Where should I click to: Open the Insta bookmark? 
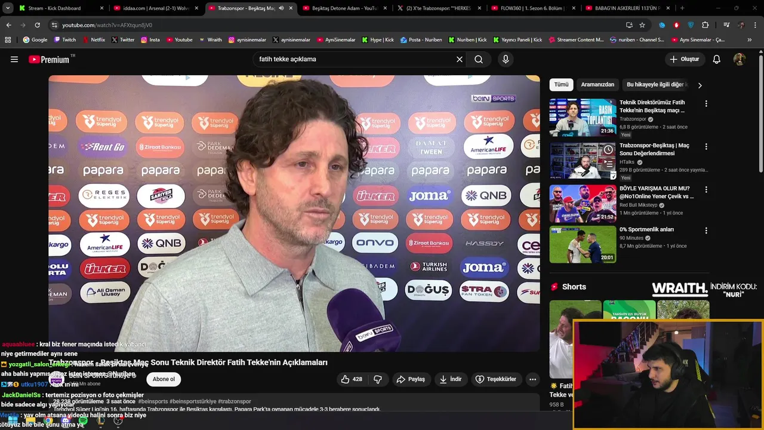(x=150, y=40)
